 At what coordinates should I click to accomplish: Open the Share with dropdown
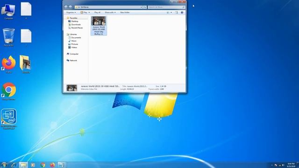(110, 13)
